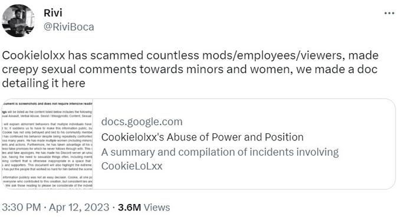Open the Google Doc preview thumbnail

coord(47,144)
